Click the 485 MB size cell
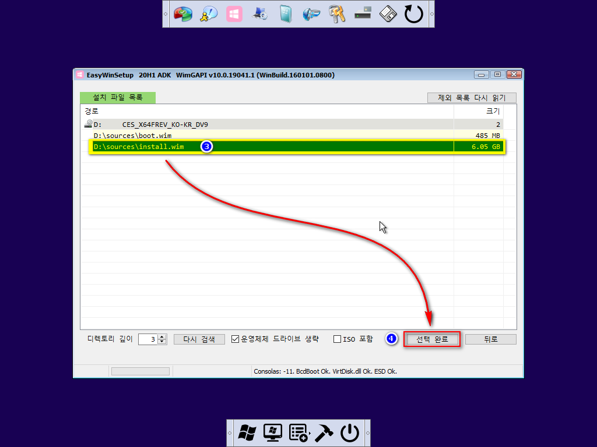This screenshot has height=447, width=597. [479, 135]
